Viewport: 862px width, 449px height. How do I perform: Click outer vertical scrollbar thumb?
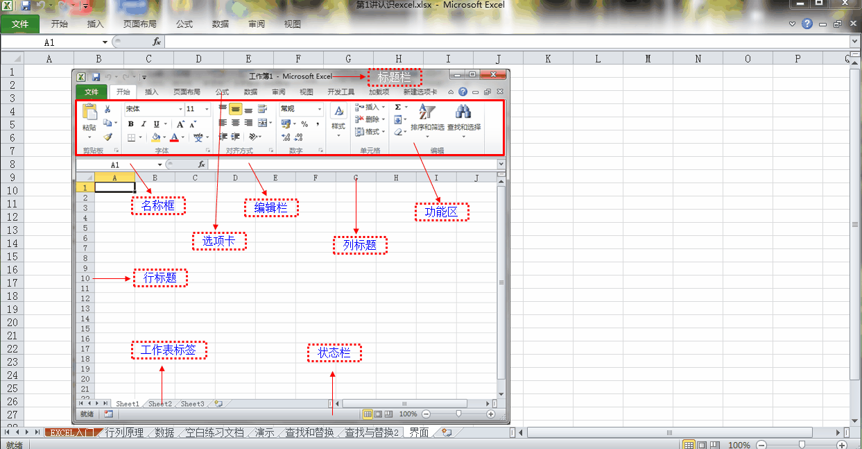tap(856, 224)
